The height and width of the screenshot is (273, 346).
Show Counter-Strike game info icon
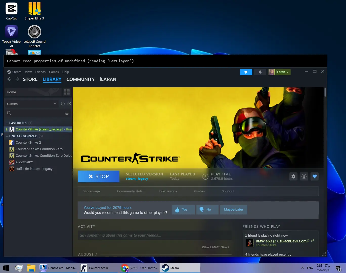click(304, 176)
